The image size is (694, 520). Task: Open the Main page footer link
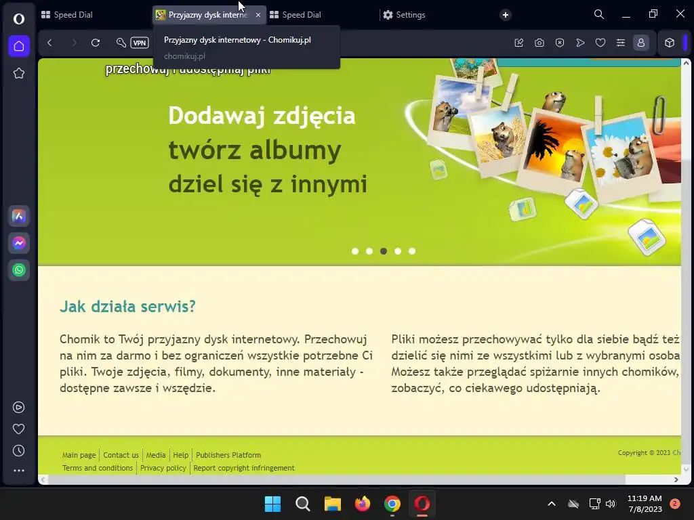(79, 455)
